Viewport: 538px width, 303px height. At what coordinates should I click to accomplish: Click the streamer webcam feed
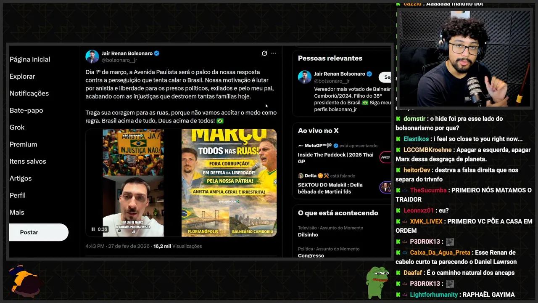click(465, 58)
